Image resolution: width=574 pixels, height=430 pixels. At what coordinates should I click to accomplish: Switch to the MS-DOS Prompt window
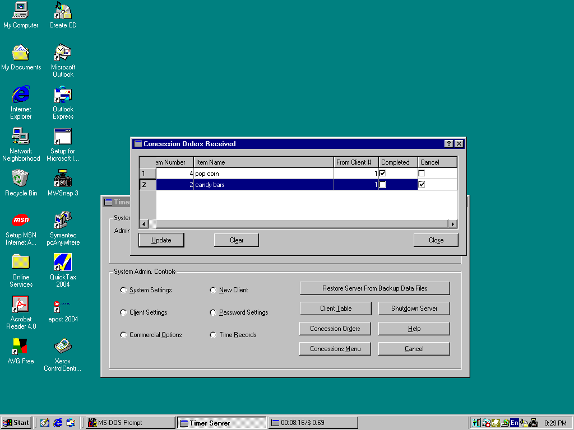pyautogui.click(x=130, y=423)
